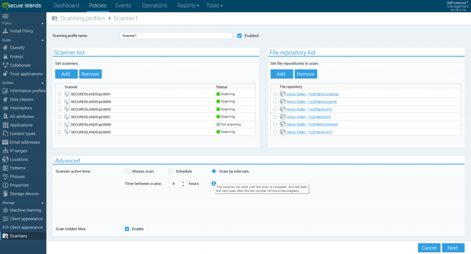Click the Patterns icon in sidebar
The height and width of the screenshot is (254, 471).
(5, 168)
